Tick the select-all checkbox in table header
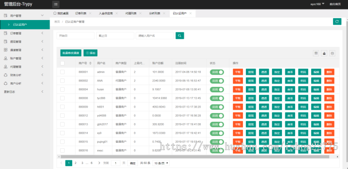Viewport: 348px width, 169px height. pyautogui.click(x=62, y=63)
